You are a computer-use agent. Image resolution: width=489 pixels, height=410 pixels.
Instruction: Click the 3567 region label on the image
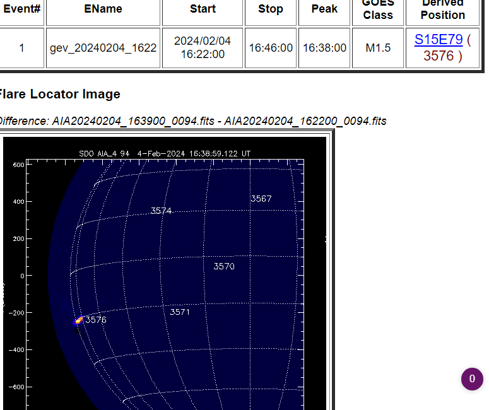click(x=261, y=199)
